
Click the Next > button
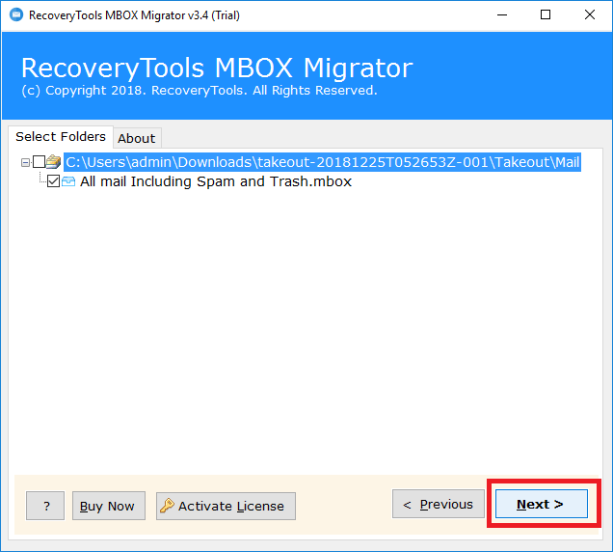tap(542, 504)
